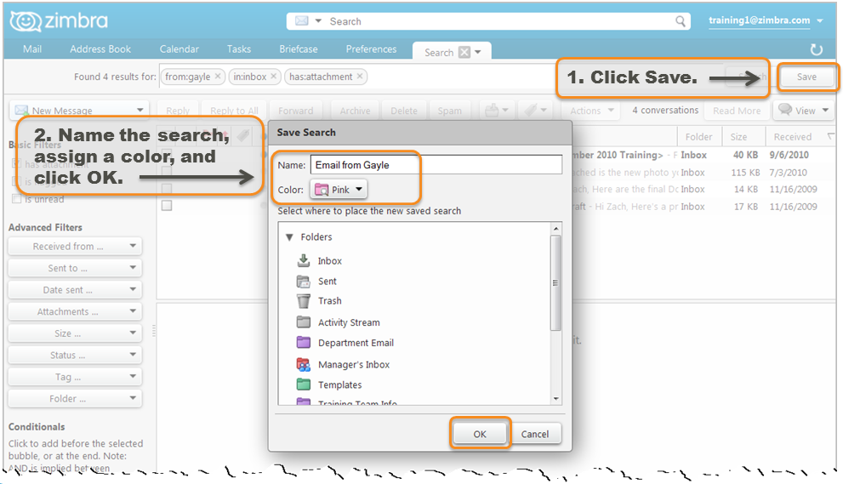Click Cancel in Save Search dialog
843x484 pixels.
[535, 434]
